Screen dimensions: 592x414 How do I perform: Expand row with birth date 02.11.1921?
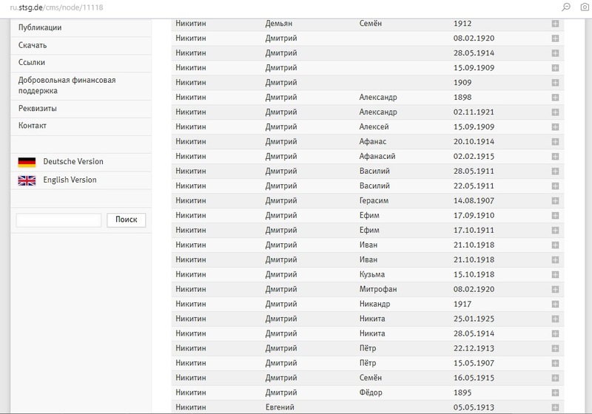[555, 112]
